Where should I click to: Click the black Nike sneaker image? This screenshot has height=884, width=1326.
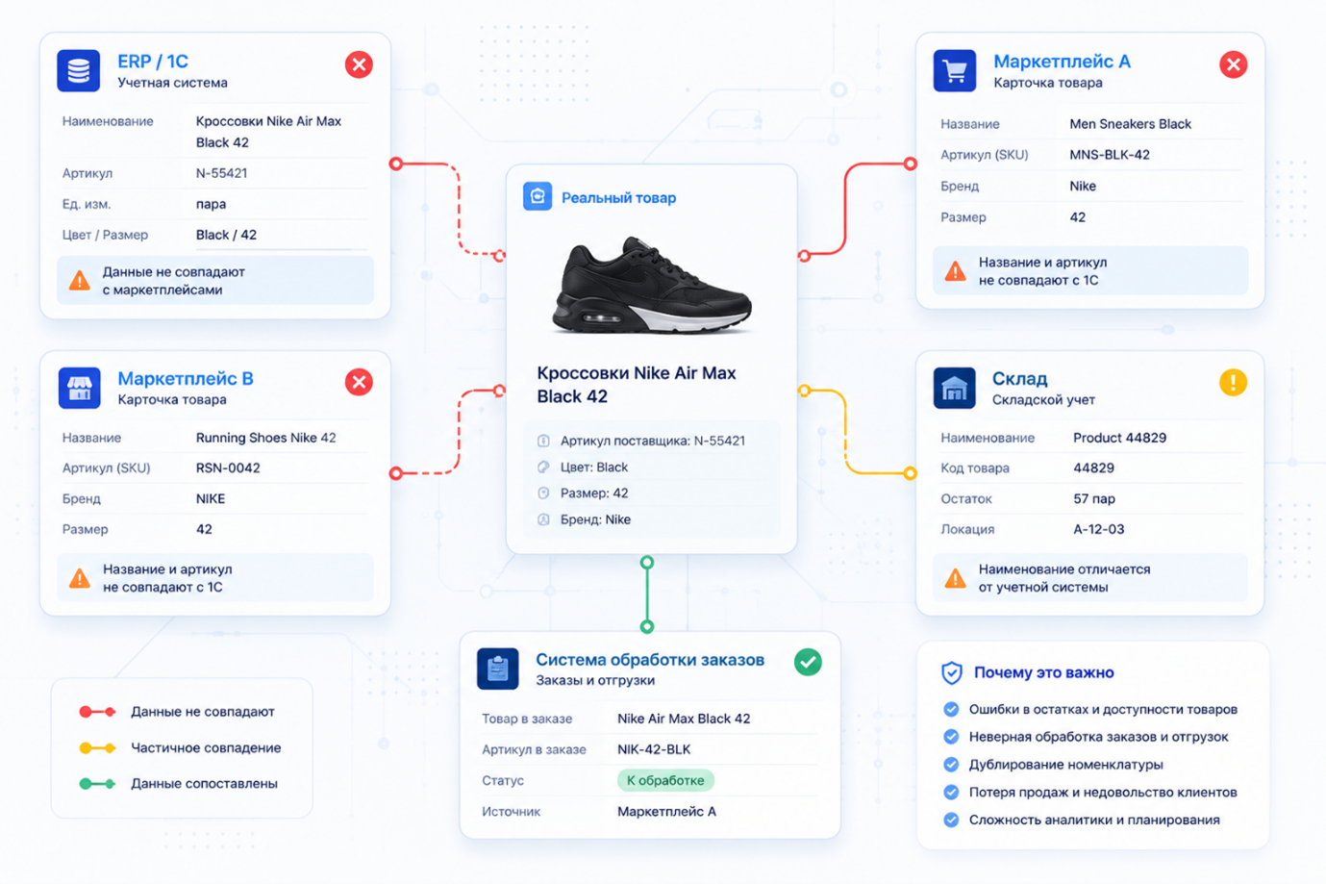[652, 285]
